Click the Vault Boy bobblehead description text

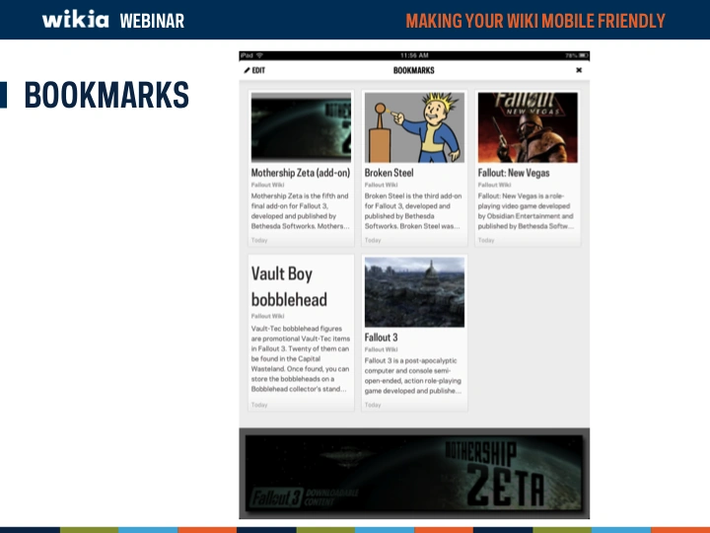point(300,359)
